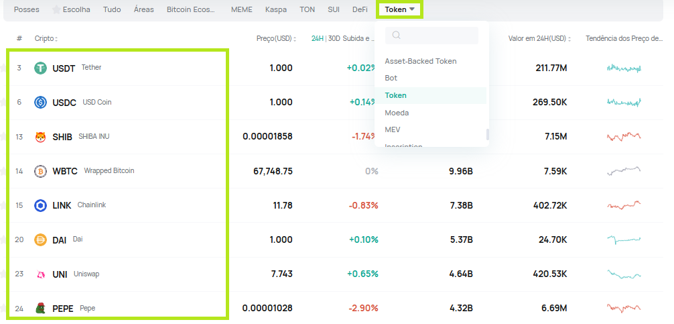Click the DAI coin logo
This screenshot has height=324, width=674.
coord(40,239)
